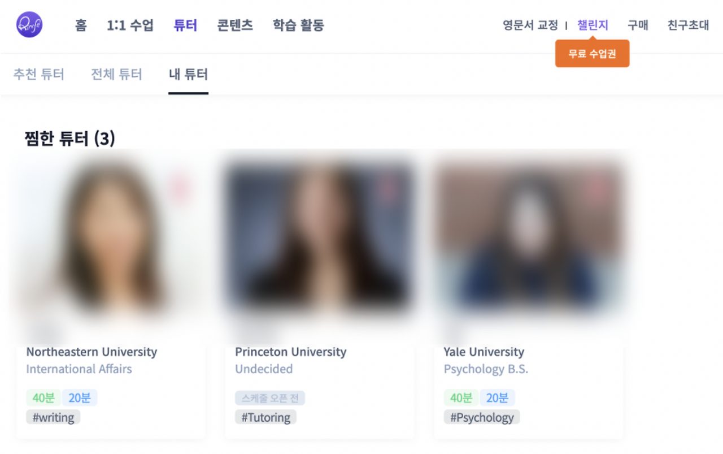Click the orange 무료 수업권 badge
Screen dimensions: 723x454
(592, 54)
